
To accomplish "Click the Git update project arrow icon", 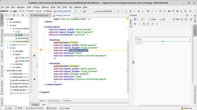I will coord(152,11).
